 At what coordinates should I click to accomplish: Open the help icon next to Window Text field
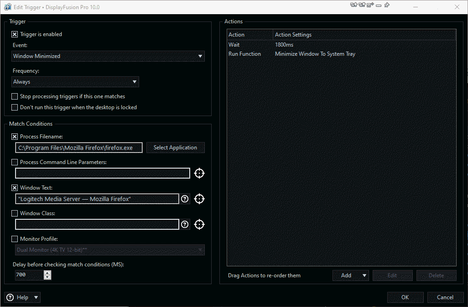(x=185, y=199)
